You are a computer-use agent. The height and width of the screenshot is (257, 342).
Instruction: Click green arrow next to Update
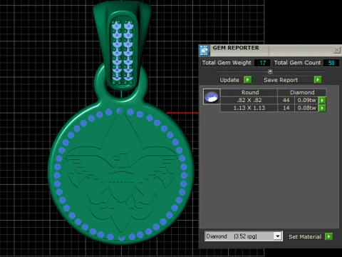[x=247, y=80]
